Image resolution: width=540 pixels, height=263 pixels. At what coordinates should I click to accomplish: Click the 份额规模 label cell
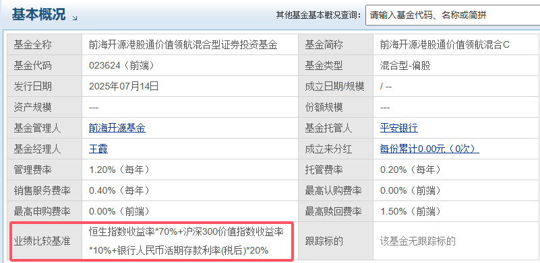tap(336, 107)
